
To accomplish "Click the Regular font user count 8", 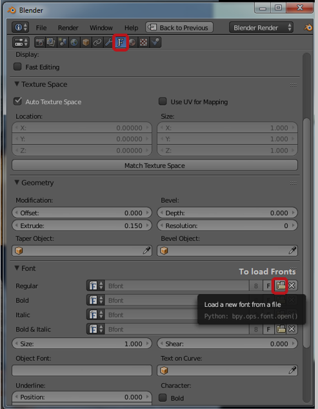I will click(x=255, y=286).
